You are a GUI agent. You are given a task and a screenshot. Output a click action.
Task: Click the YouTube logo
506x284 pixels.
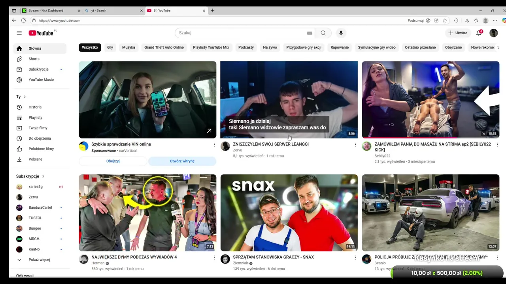41,33
